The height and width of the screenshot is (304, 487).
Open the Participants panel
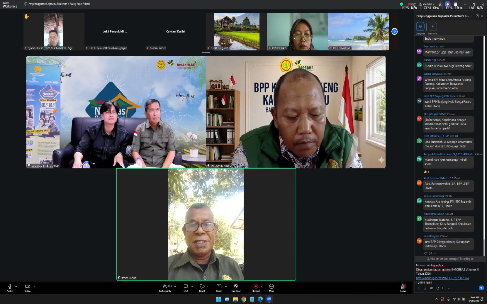point(165,287)
